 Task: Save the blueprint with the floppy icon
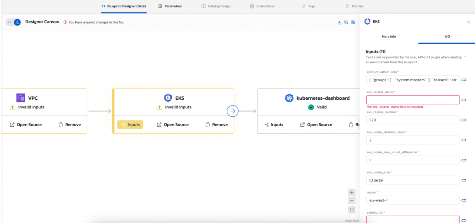353,22
